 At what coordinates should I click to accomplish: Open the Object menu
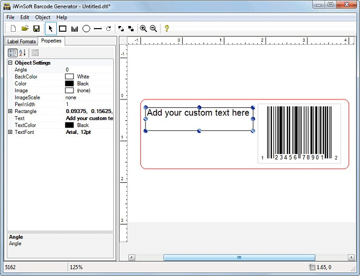click(42, 17)
